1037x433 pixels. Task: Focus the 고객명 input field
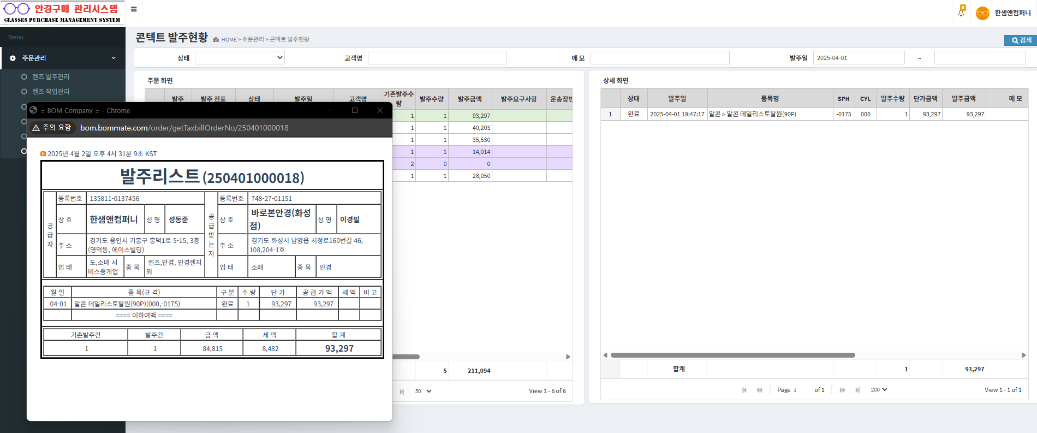(x=437, y=58)
